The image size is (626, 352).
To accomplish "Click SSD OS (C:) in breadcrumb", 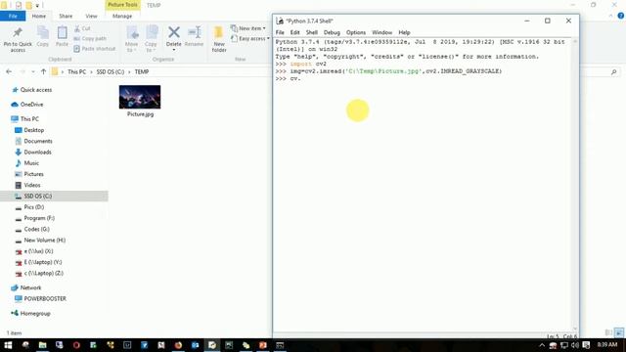I will (x=111, y=71).
